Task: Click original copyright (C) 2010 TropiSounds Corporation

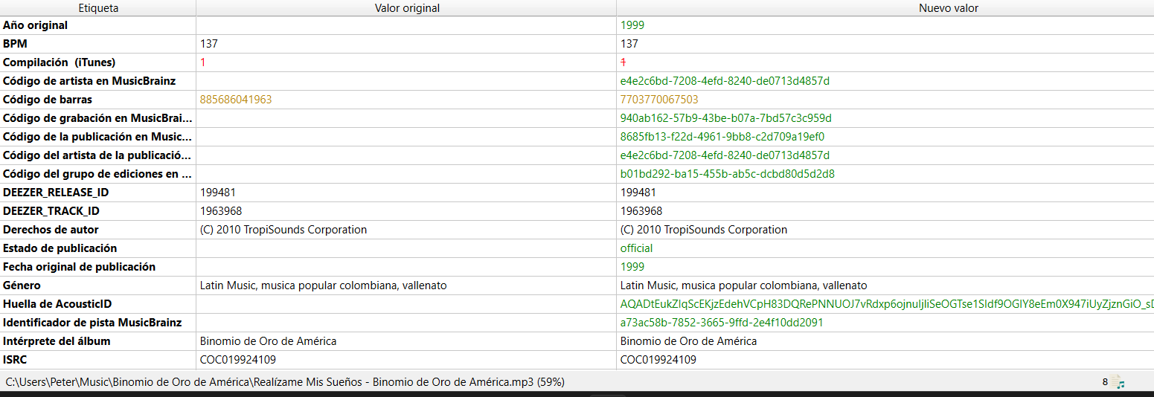Action: tap(283, 230)
